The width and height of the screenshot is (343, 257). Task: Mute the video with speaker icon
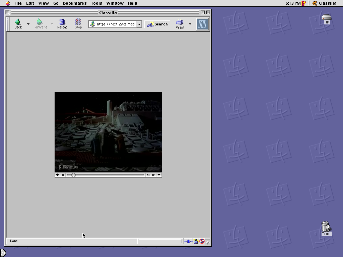click(58, 175)
